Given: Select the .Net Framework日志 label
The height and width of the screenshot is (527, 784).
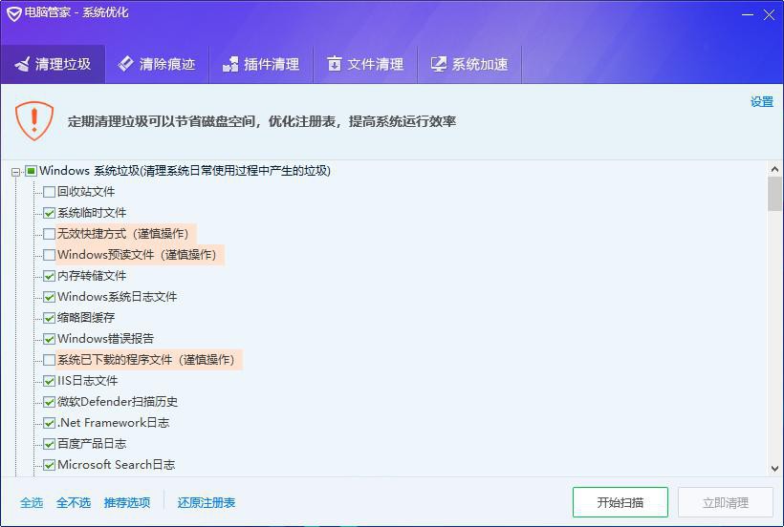Looking at the screenshot, I should pos(114,423).
